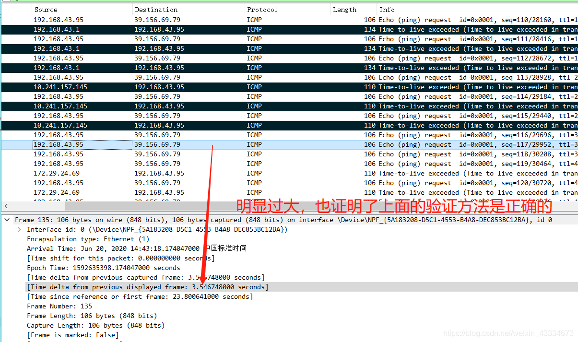Select the ping request row with seq=111/28416
The height and width of the screenshot is (342, 578).
point(289,39)
